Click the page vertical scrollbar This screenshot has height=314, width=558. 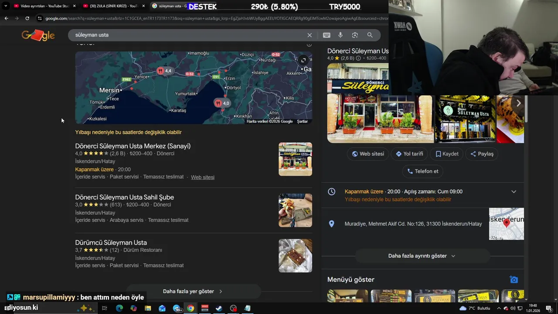(526, 109)
